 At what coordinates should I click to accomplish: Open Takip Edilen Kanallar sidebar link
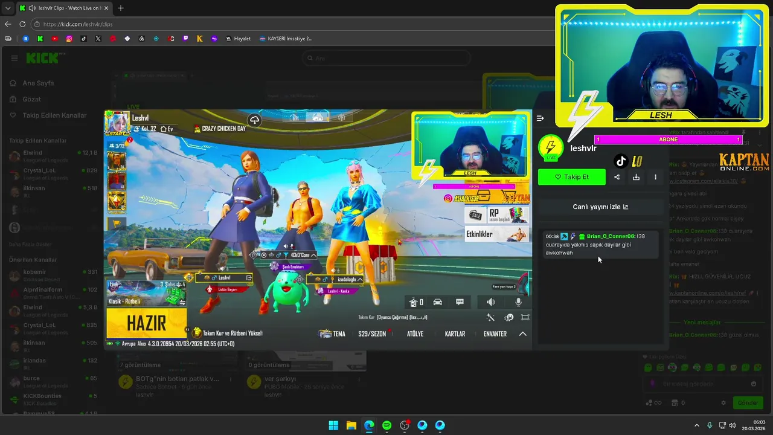coord(54,115)
